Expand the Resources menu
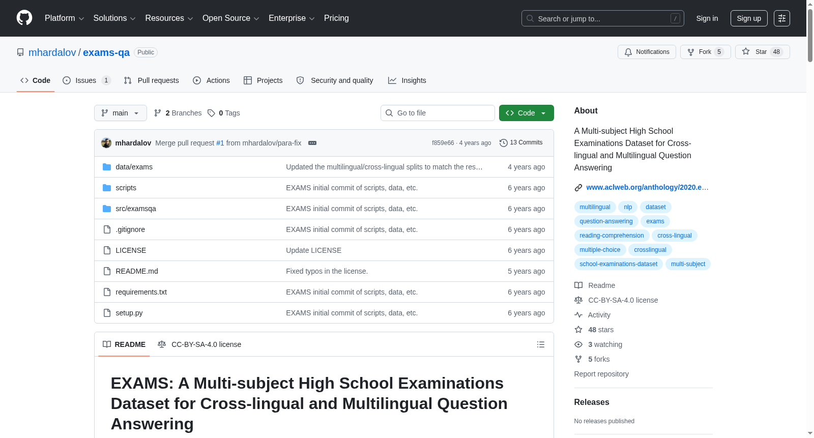814x438 pixels. click(169, 18)
